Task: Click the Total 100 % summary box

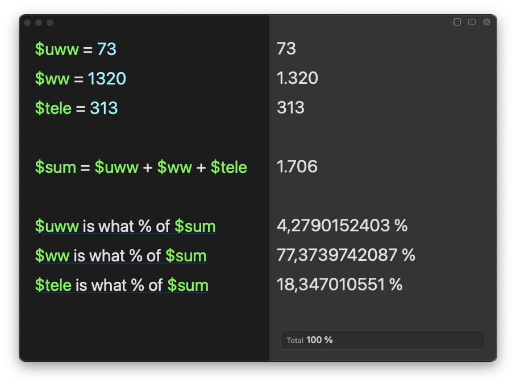Action: (x=382, y=340)
